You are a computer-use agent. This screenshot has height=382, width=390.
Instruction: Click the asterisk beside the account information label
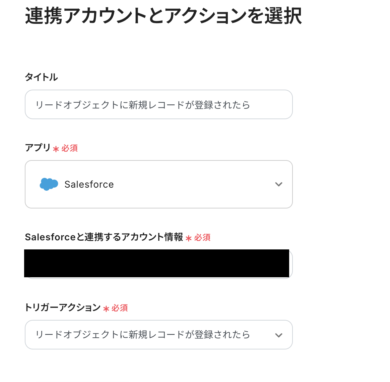189,238
